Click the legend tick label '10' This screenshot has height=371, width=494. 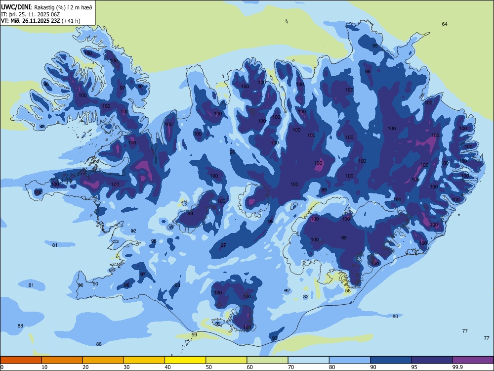point(44,367)
